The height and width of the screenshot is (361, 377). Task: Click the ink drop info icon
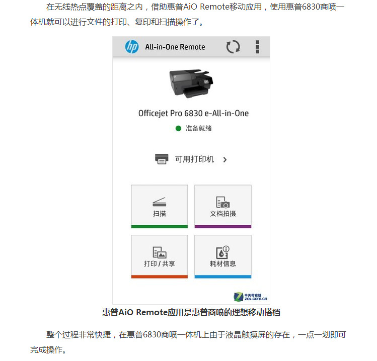coord(223,252)
